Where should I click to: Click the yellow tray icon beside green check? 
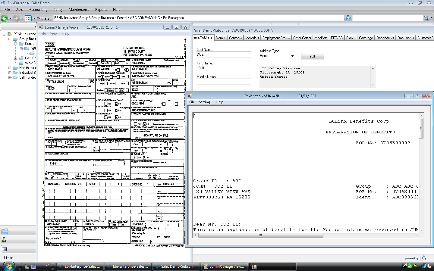point(416,266)
